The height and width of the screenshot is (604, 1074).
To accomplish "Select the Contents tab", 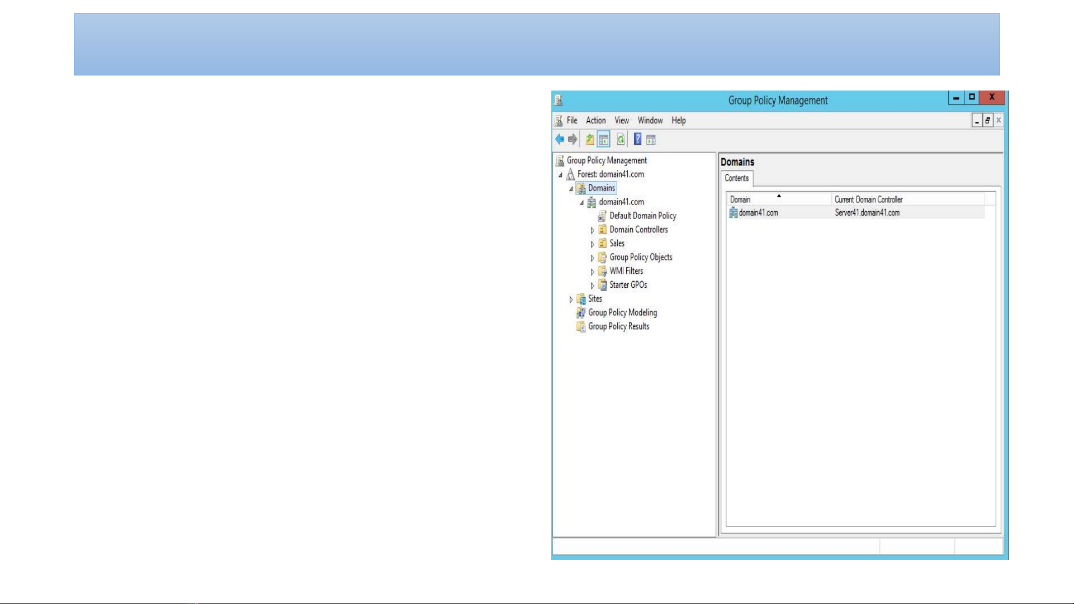I will (736, 178).
